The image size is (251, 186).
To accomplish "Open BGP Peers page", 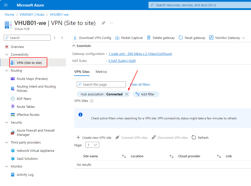I will pos(24,99).
